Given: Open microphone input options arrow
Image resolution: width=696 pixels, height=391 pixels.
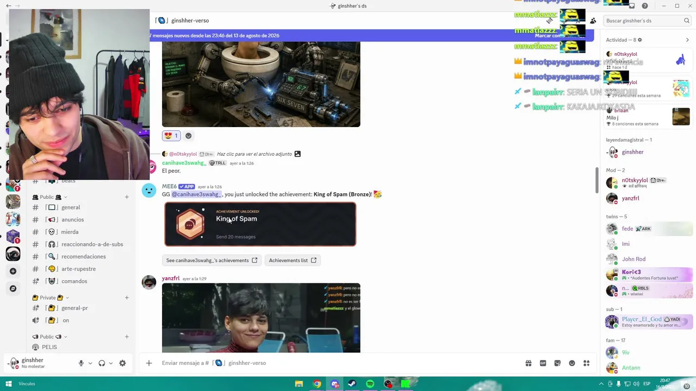Looking at the screenshot, I should click(90, 363).
